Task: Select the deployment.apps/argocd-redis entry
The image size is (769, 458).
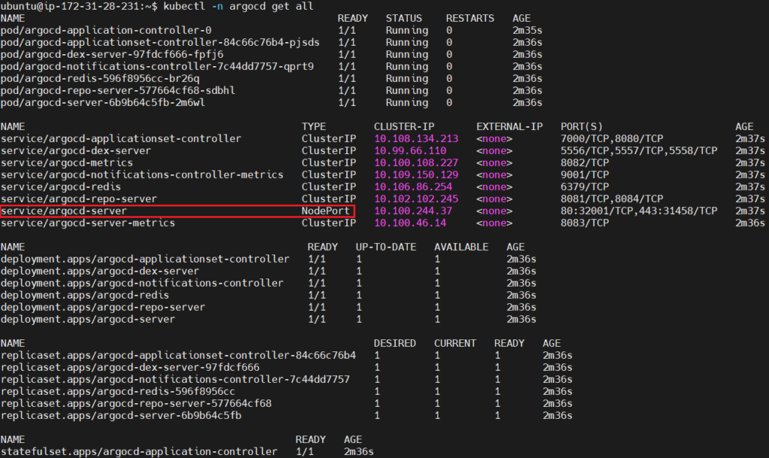Action: (x=85, y=295)
